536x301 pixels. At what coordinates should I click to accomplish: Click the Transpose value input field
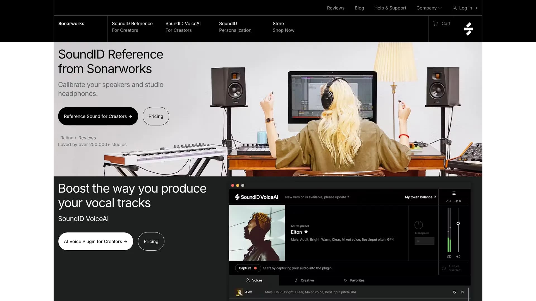(424, 241)
